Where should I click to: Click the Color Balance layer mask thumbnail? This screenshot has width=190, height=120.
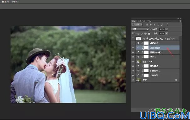point(146,66)
